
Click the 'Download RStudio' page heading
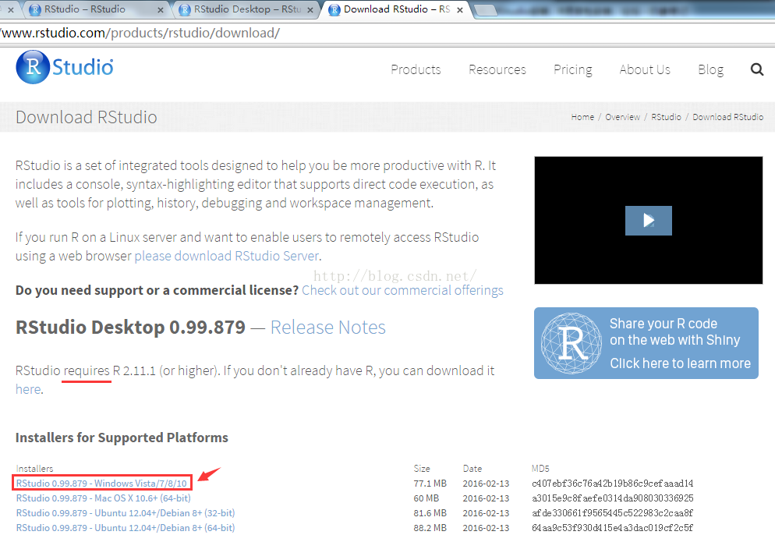coord(86,117)
